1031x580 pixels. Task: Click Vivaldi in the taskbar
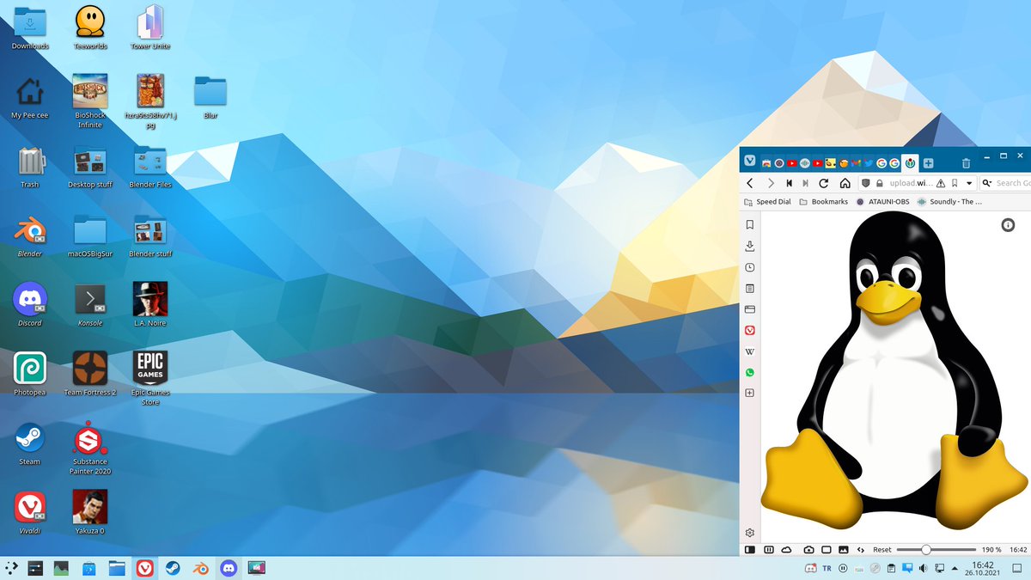tap(144, 568)
